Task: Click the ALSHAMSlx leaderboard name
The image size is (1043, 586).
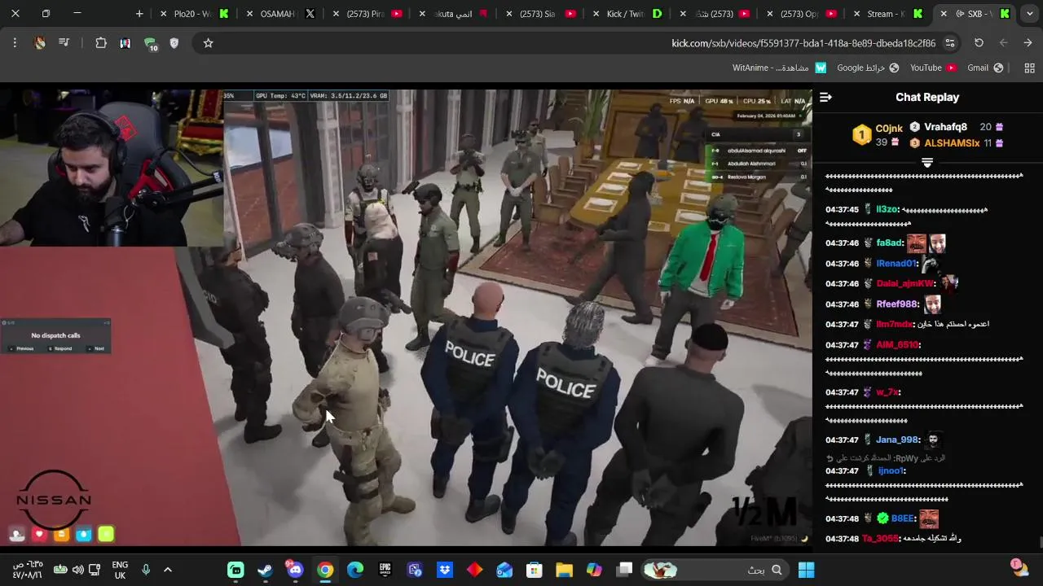Action: [x=952, y=143]
